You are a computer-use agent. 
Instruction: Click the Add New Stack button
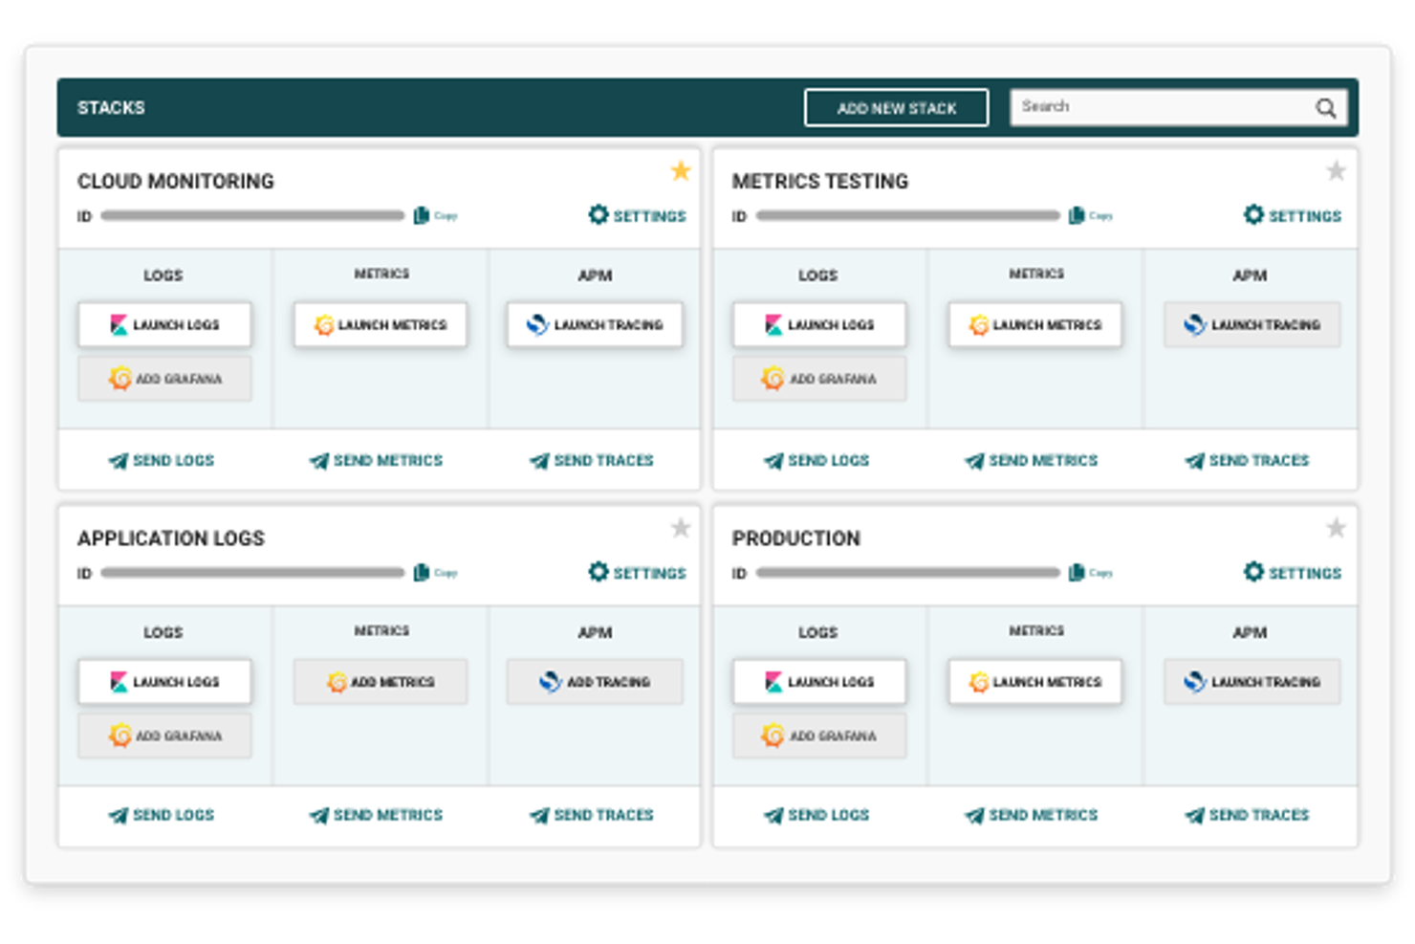tap(896, 107)
